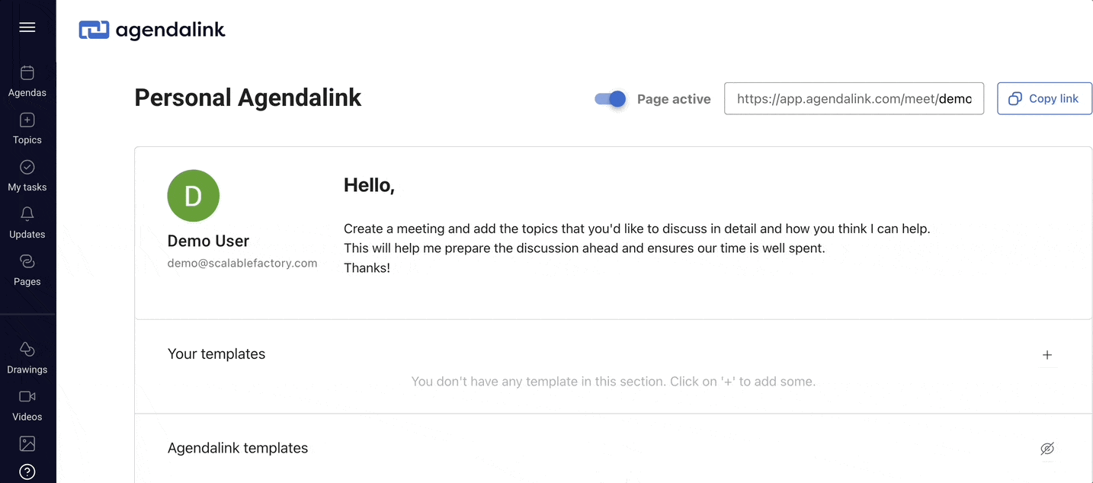Add a template with the plus button
1093x483 pixels.
(x=1047, y=355)
